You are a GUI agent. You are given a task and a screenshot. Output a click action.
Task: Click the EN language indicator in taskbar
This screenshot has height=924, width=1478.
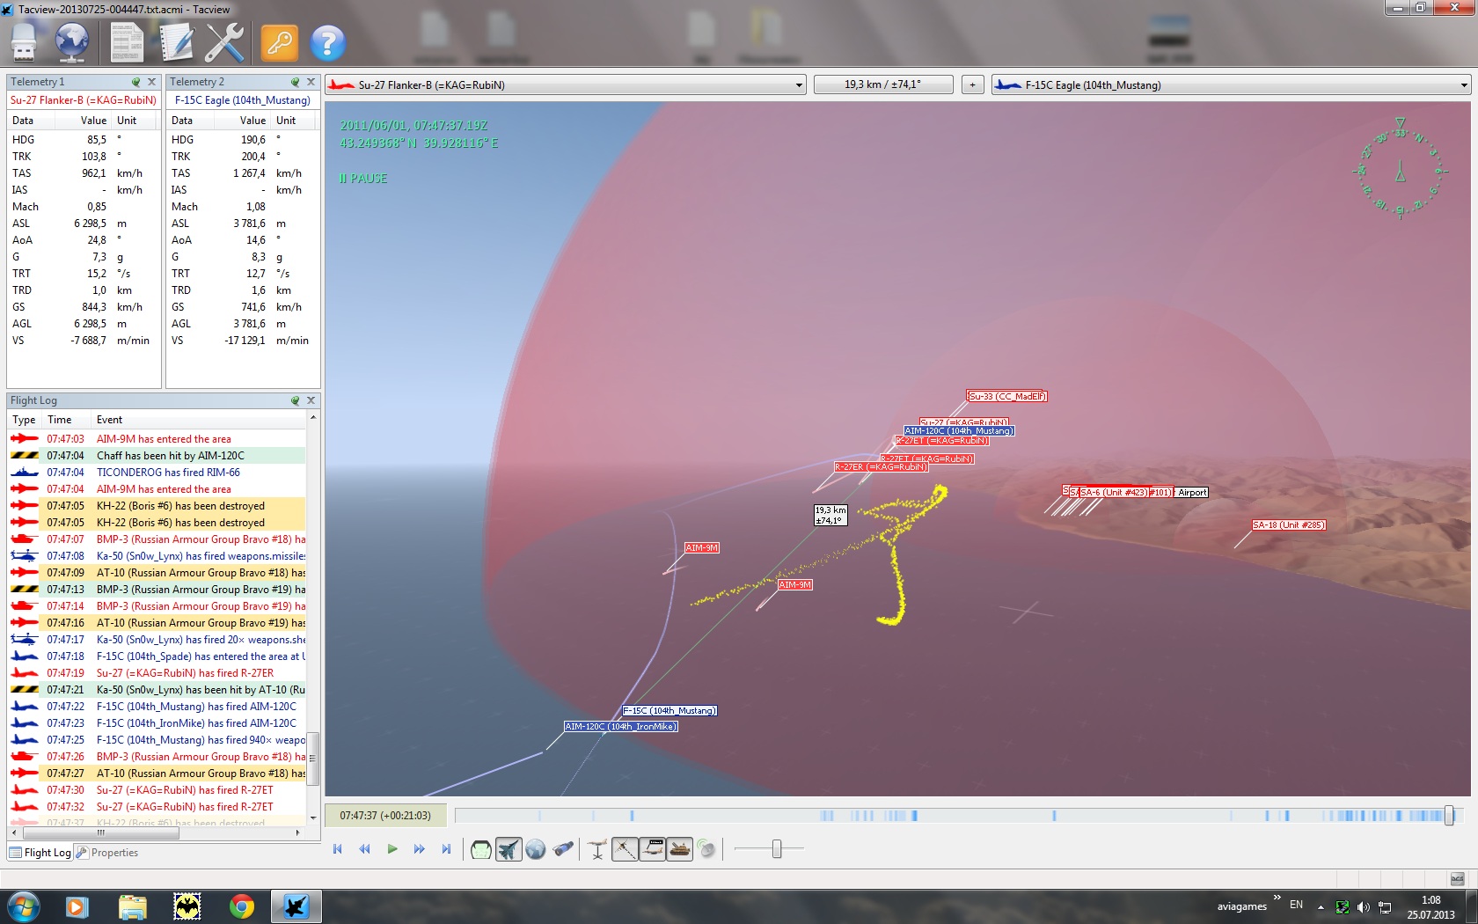1296,905
